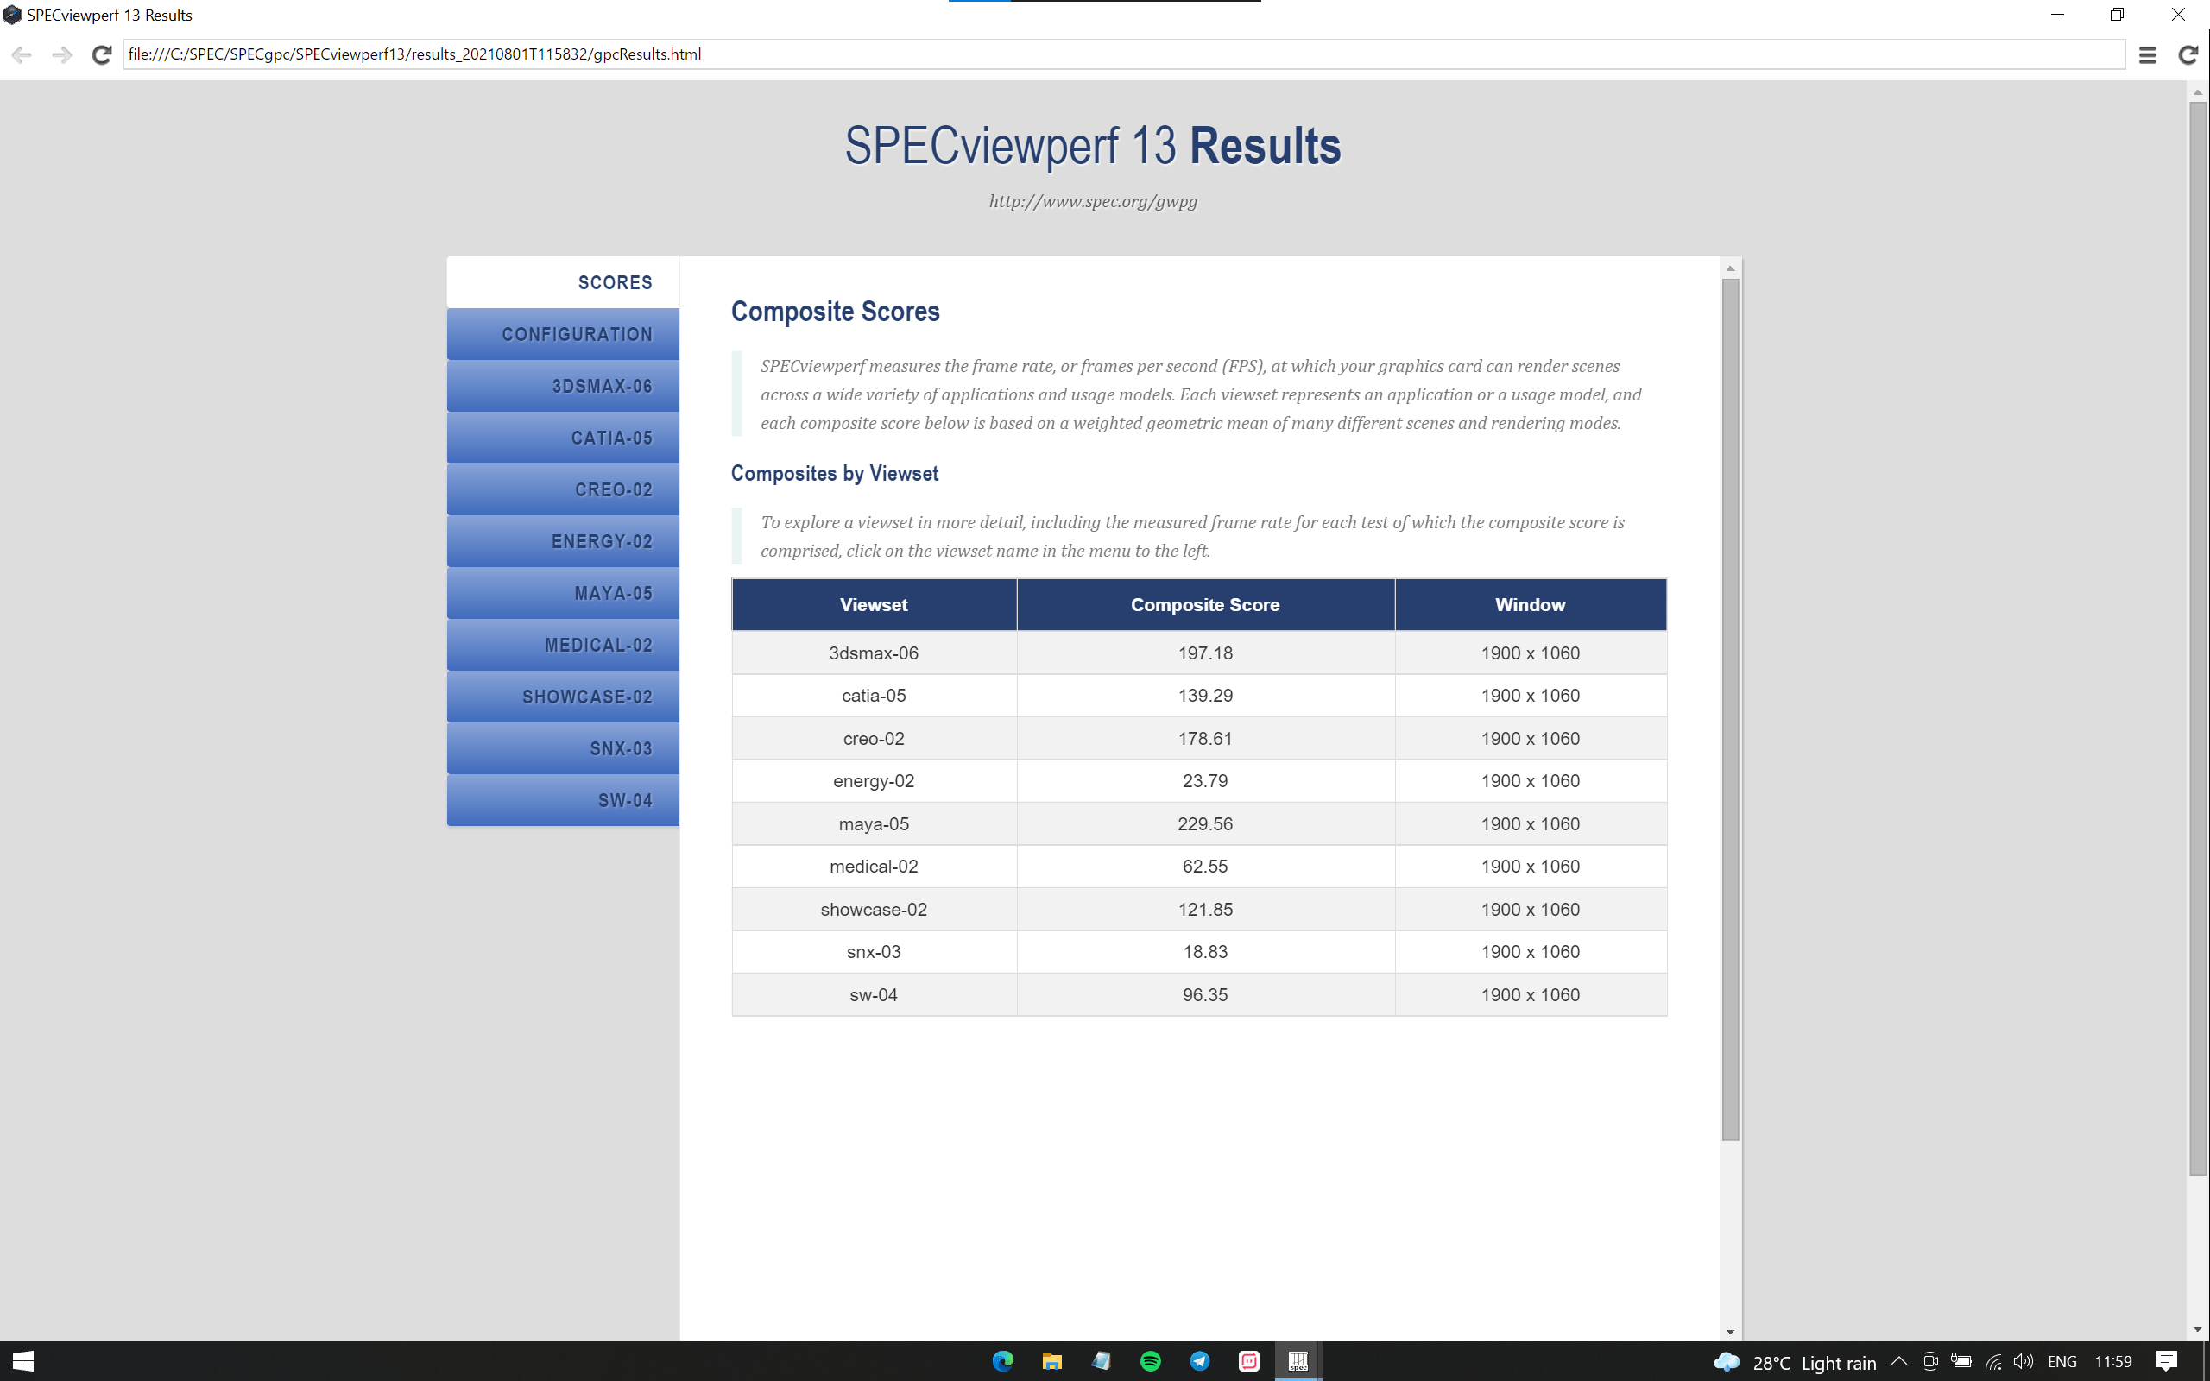Open File Explorer in taskbar

(1052, 1361)
